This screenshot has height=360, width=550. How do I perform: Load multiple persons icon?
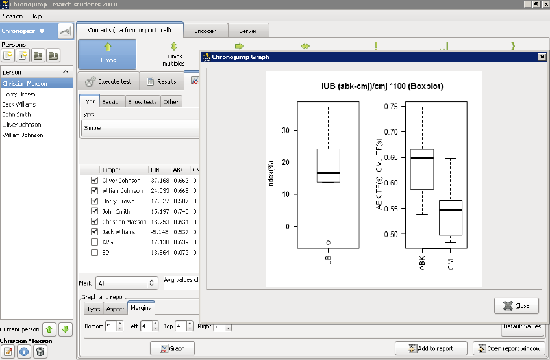pyautogui.click(x=53, y=55)
